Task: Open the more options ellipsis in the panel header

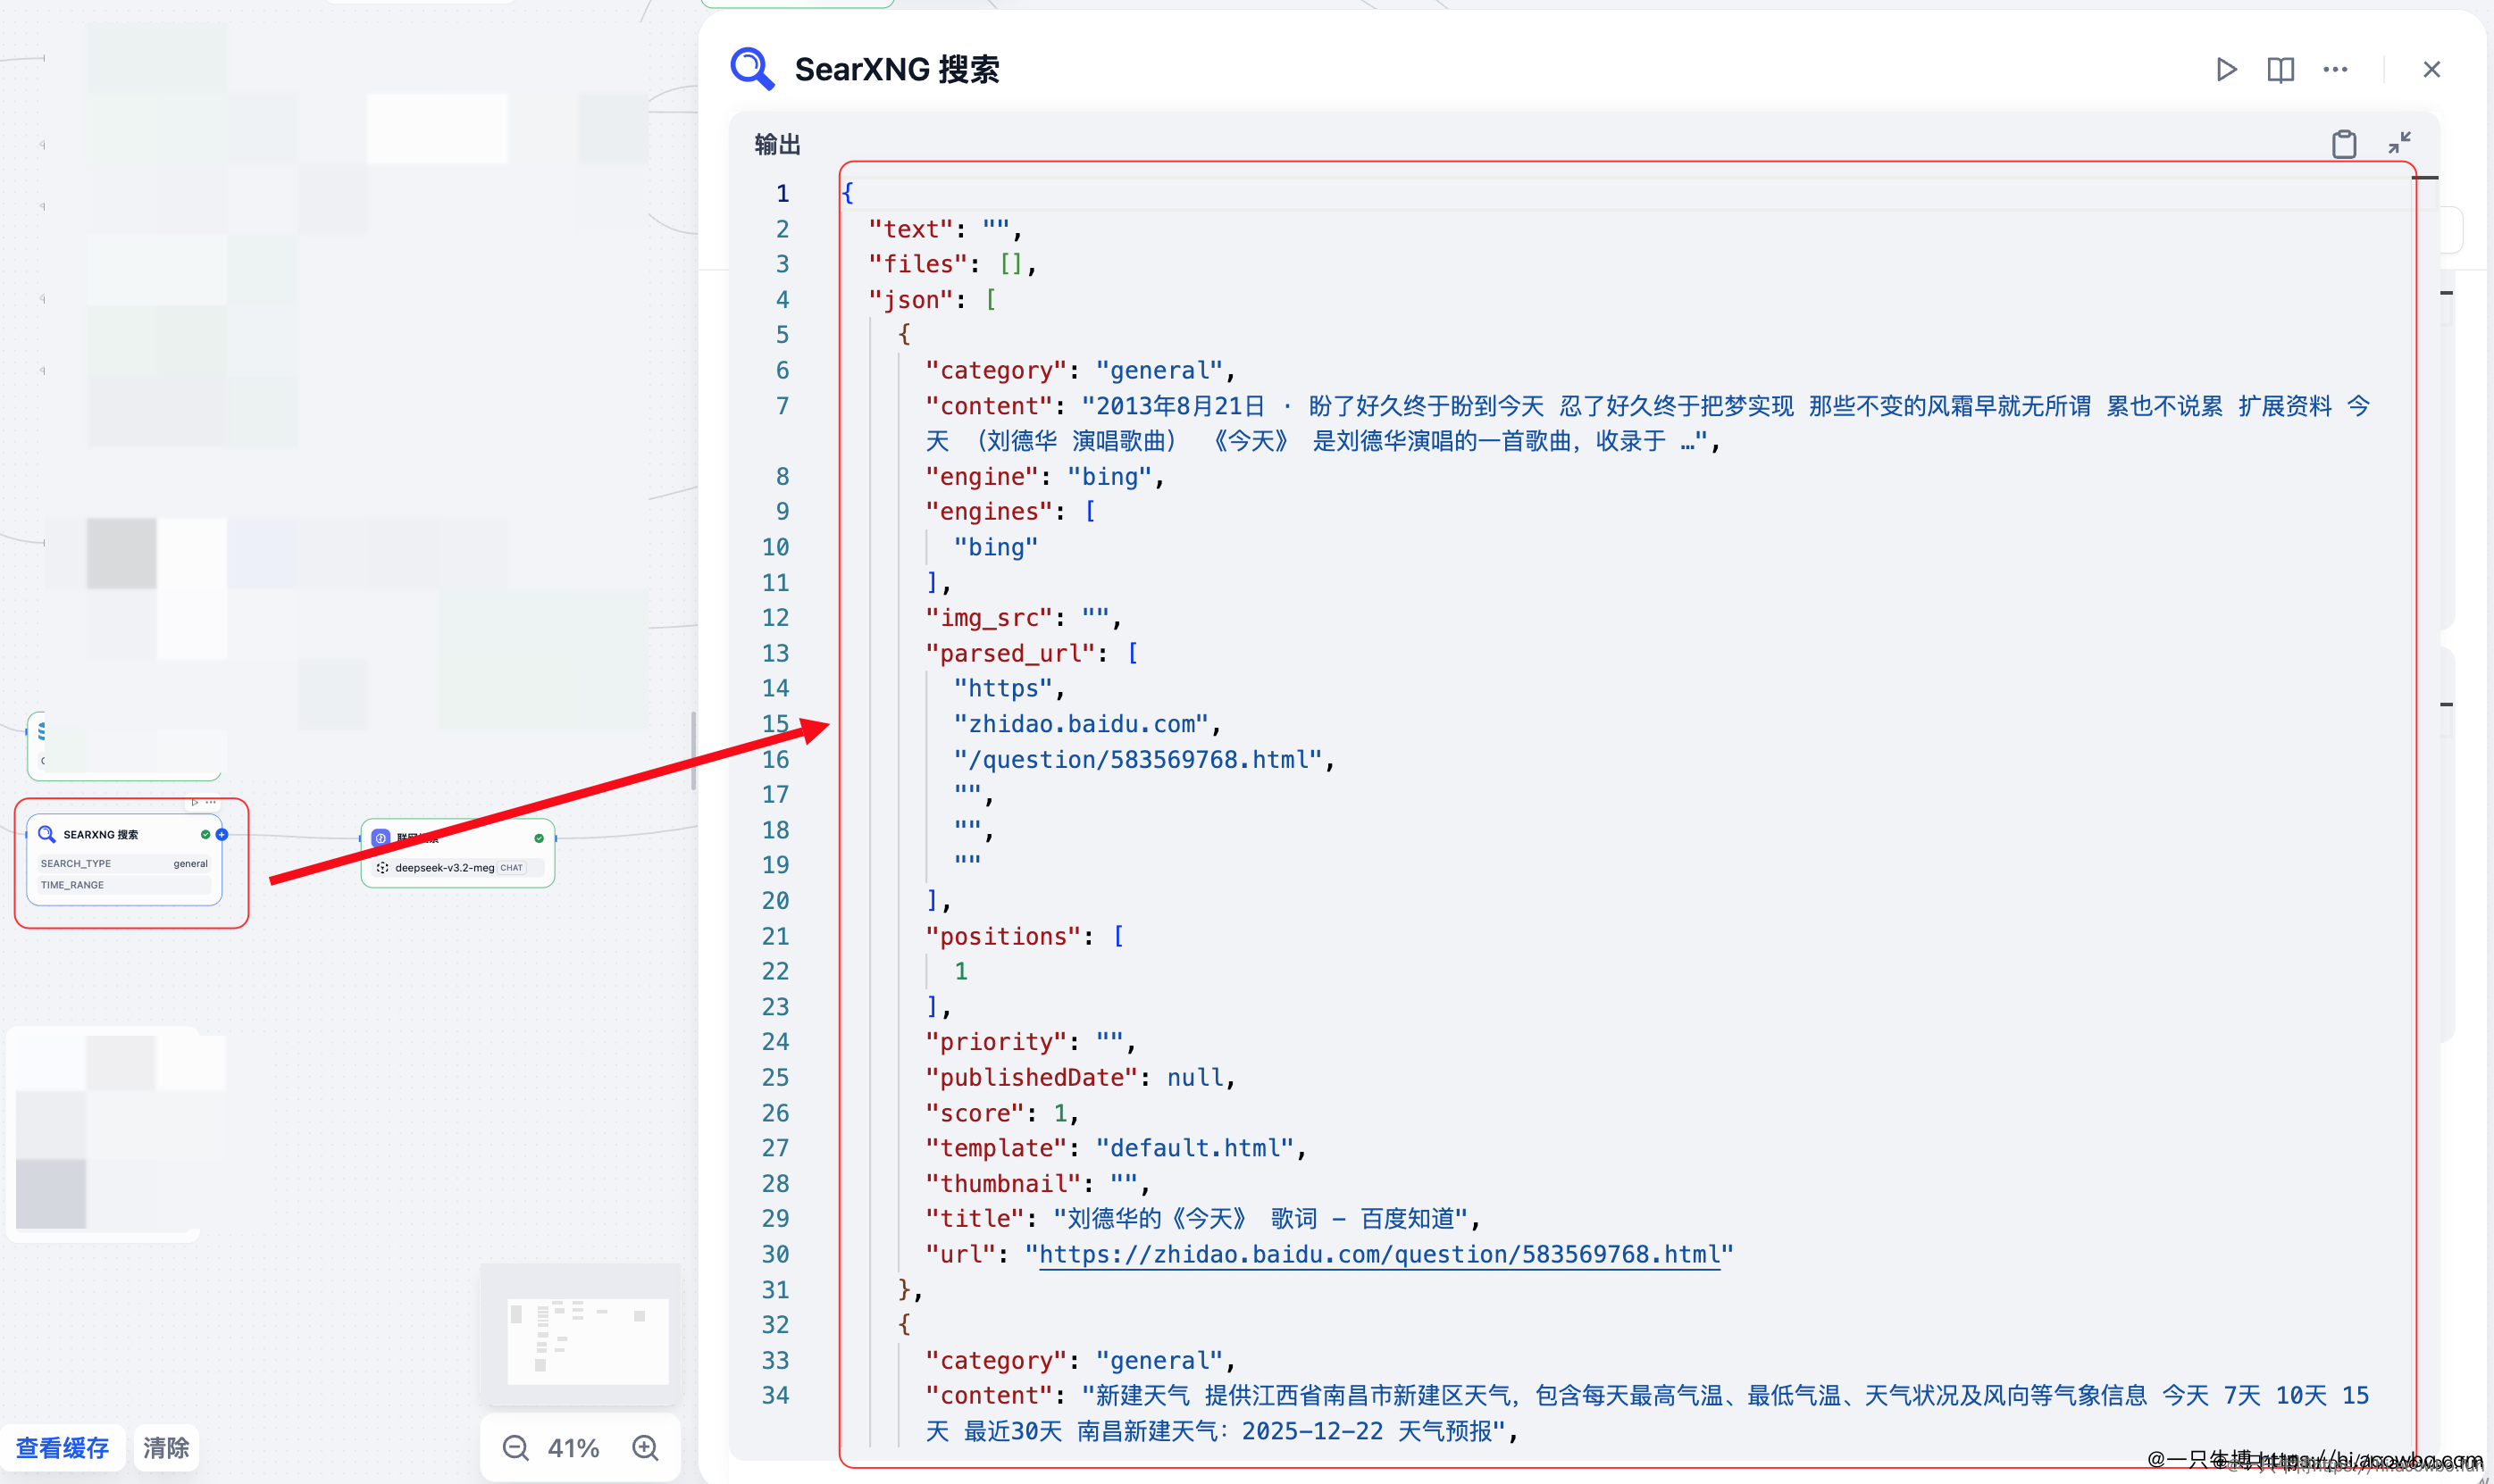Action: coord(2335,69)
